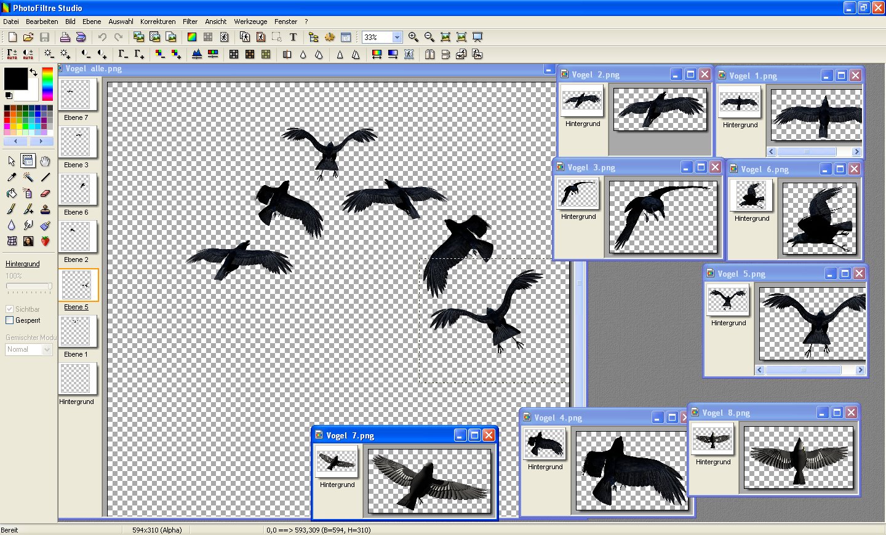The width and height of the screenshot is (886, 535).
Task: Open the Ebene menu
Action: point(92,22)
